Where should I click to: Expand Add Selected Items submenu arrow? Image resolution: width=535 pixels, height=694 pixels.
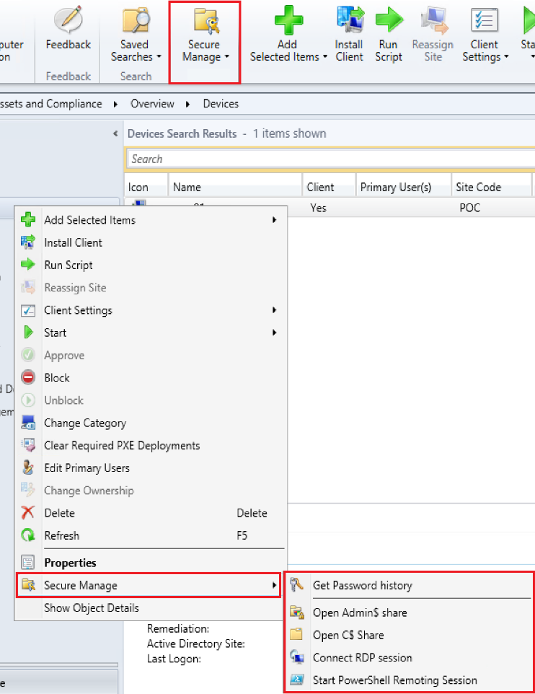pos(274,220)
